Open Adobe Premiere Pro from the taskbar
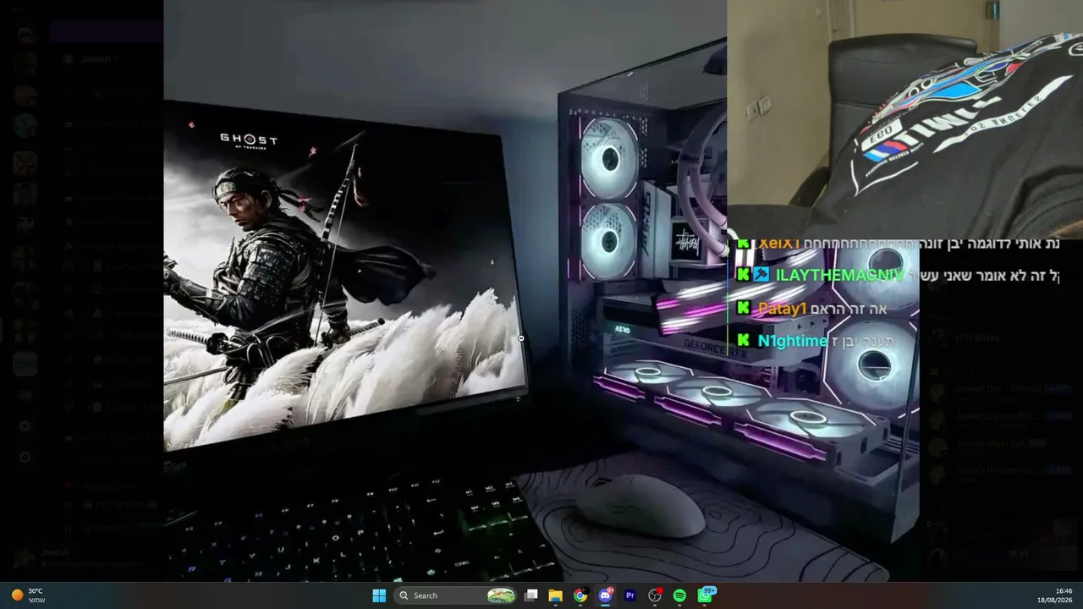 629,595
